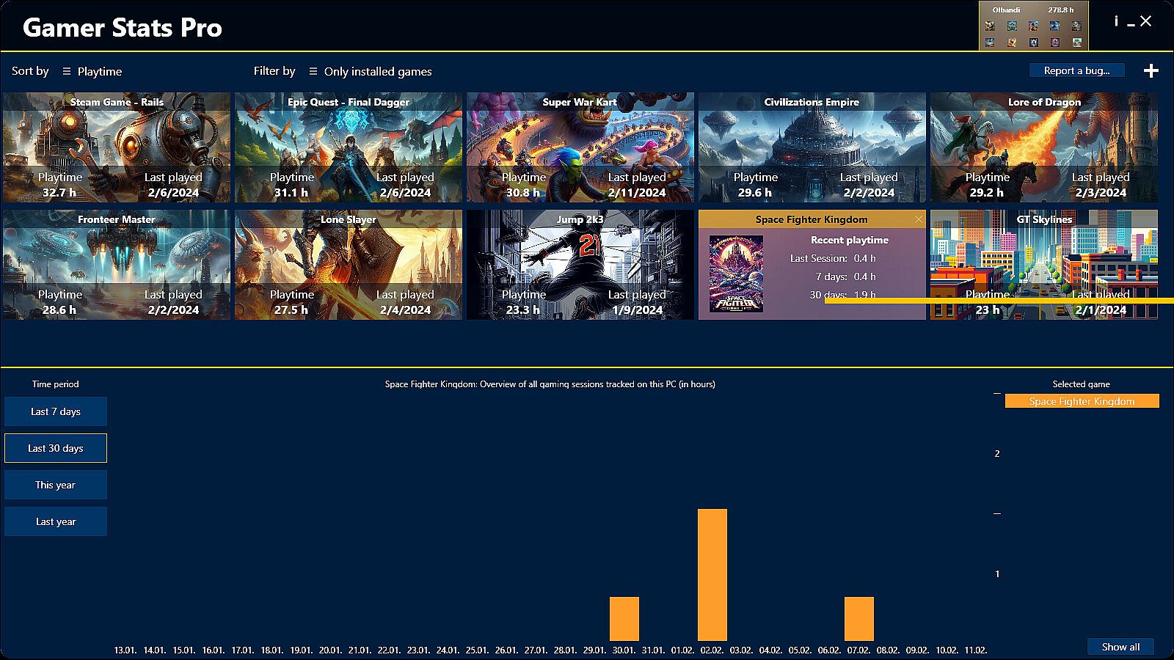The width and height of the screenshot is (1174, 660).
Task: Select the Last 7 days time period
Action: point(56,411)
